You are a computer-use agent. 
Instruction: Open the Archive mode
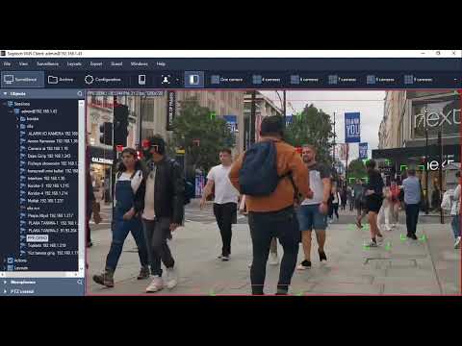(61, 80)
